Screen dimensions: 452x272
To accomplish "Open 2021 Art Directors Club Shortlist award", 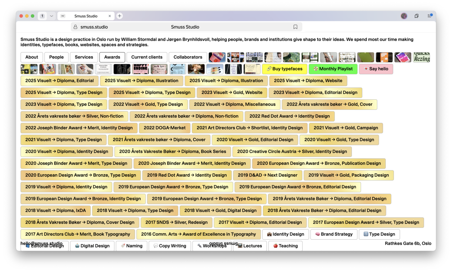I will click(250, 128).
